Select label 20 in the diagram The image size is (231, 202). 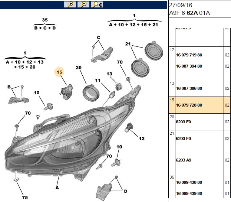pyautogui.click(x=79, y=68)
